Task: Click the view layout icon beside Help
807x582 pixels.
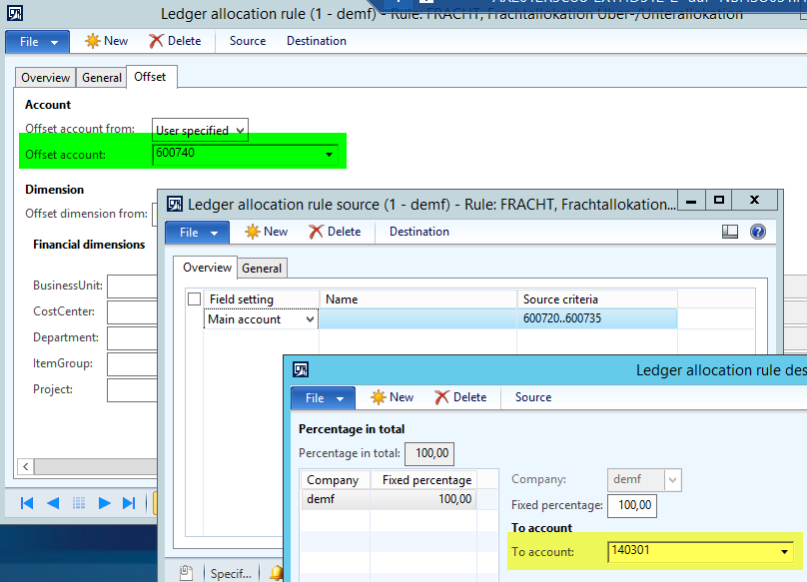Action: (730, 232)
